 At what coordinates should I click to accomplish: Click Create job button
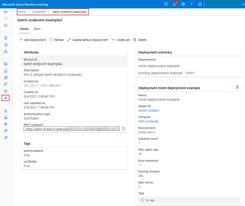click(121, 40)
